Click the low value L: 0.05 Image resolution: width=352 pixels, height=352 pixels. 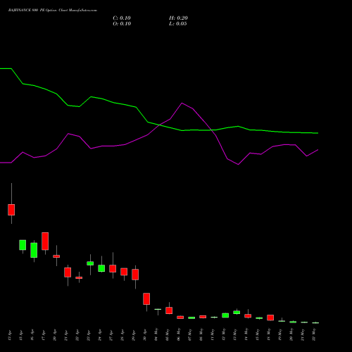tap(178, 24)
